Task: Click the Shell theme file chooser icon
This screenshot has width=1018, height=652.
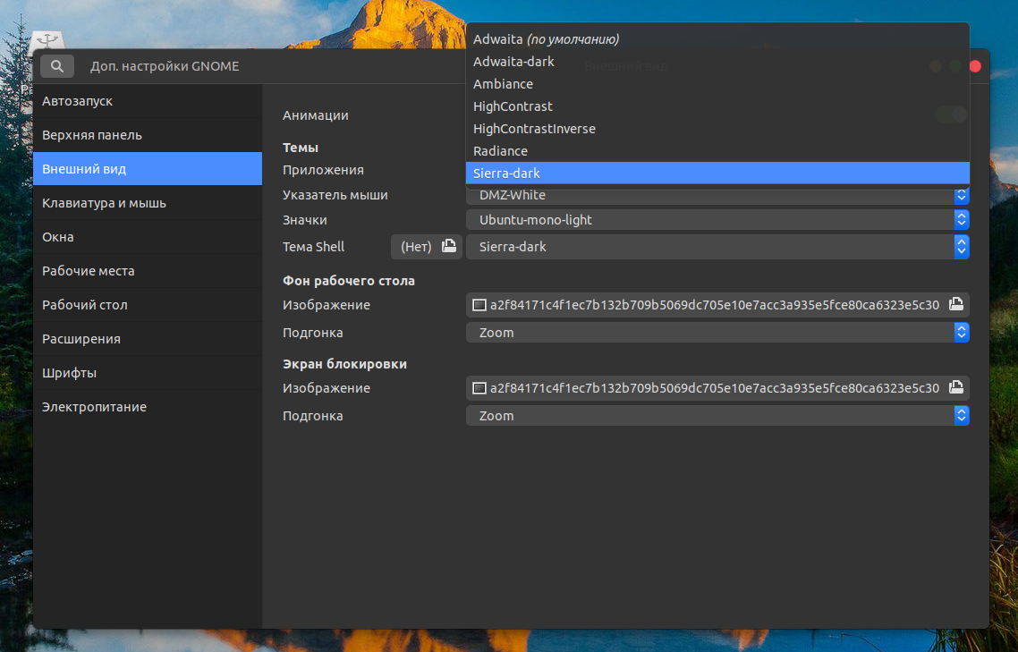Action: [x=449, y=246]
